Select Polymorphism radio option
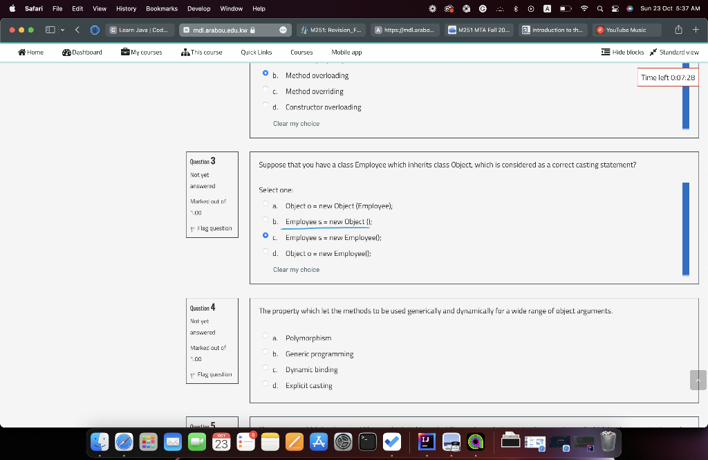This screenshot has width=708, height=460. pos(265,335)
